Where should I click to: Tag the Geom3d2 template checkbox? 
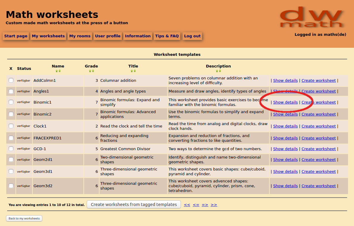(x=11, y=185)
